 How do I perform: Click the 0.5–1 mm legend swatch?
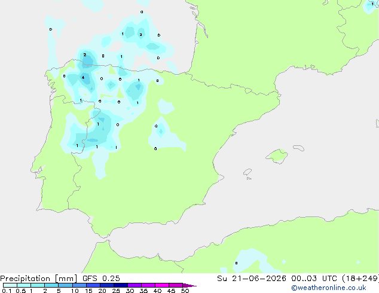[x=24, y=285]
